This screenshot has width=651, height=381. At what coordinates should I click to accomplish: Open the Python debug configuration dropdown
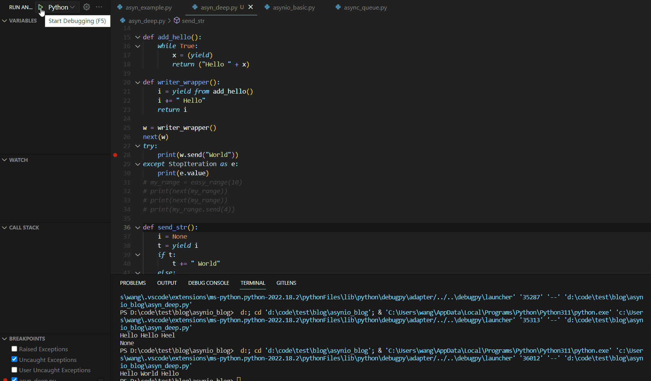pyautogui.click(x=62, y=7)
